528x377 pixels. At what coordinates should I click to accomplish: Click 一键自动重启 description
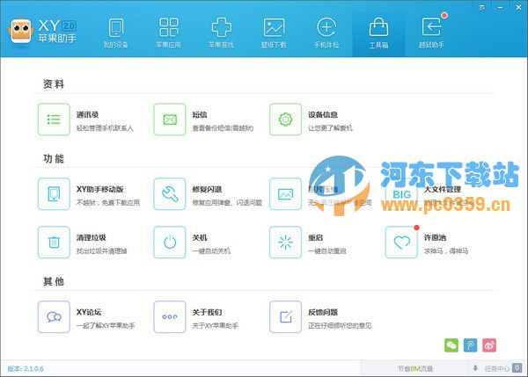327,250
